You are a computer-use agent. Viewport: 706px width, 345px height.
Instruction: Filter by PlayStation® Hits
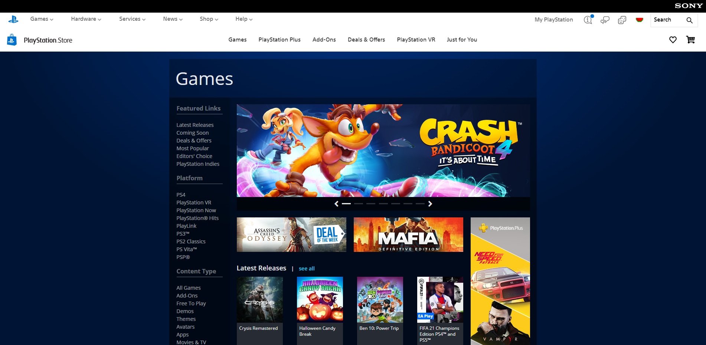pyautogui.click(x=197, y=218)
